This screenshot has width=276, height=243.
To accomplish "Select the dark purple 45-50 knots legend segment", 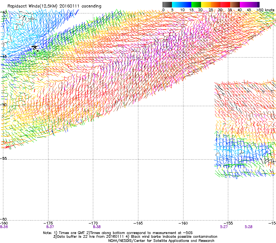I will pyautogui.click(x=254, y=4).
